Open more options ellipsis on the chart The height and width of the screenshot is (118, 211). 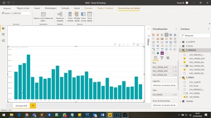tap(142, 45)
